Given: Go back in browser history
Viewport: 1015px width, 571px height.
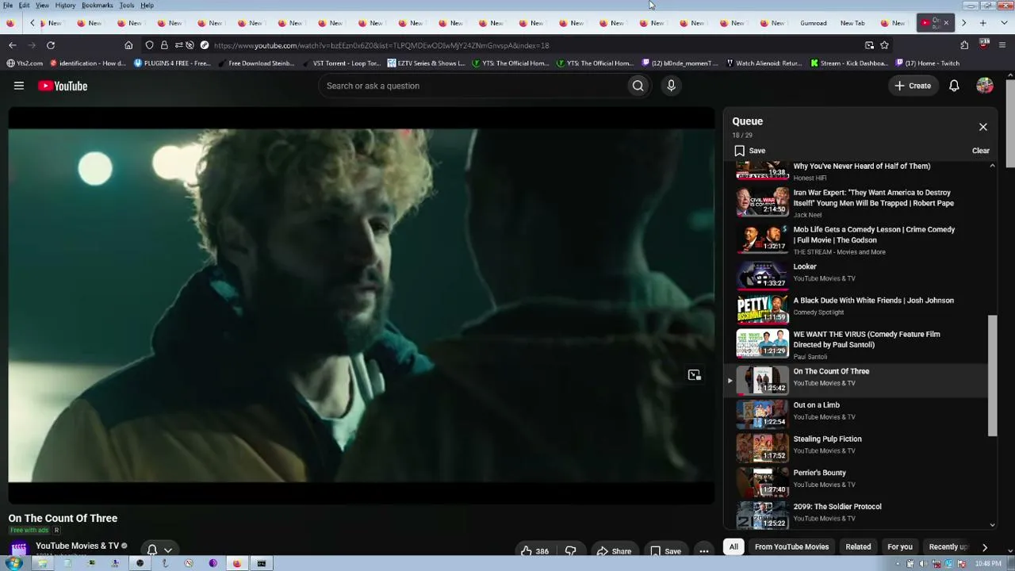Looking at the screenshot, I should (13, 45).
